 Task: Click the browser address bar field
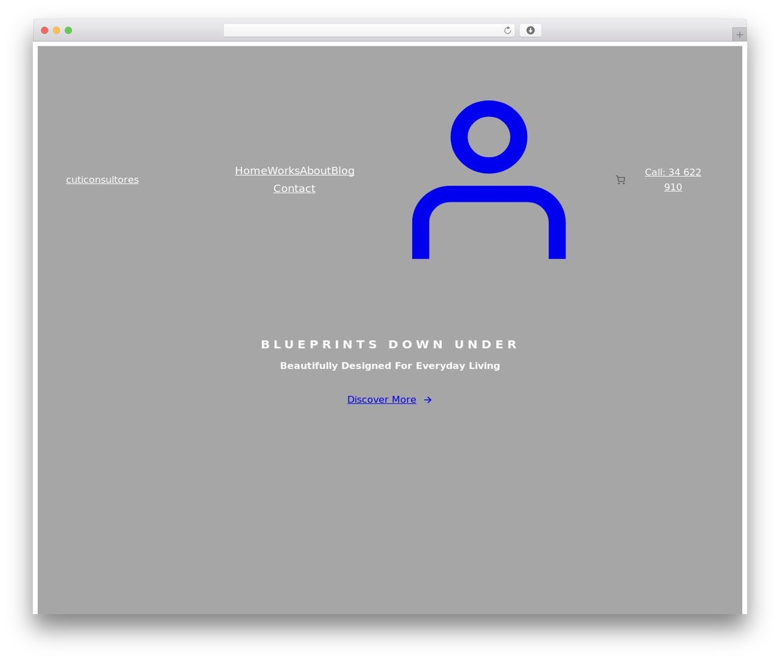[369, 30]
